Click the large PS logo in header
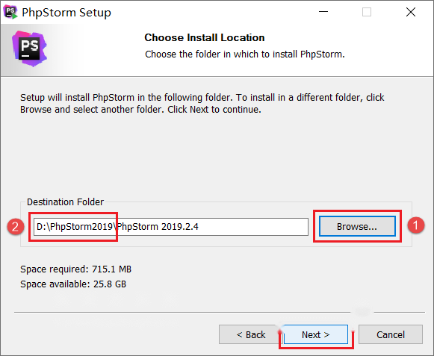This screenshot has width=434, height=356. coord(30,49)
